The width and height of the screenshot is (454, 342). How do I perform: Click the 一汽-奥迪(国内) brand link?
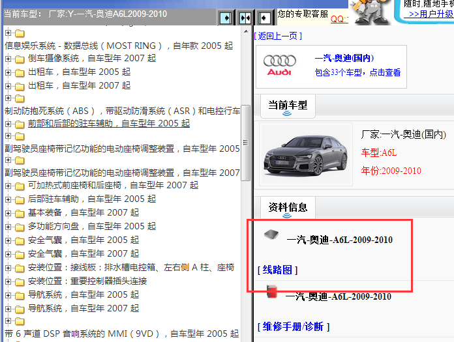tap(344, 58)
